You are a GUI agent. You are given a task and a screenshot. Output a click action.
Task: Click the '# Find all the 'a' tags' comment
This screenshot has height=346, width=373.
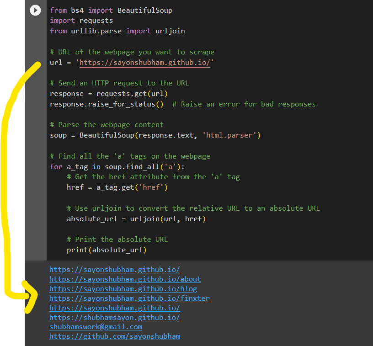coord(130,156)
